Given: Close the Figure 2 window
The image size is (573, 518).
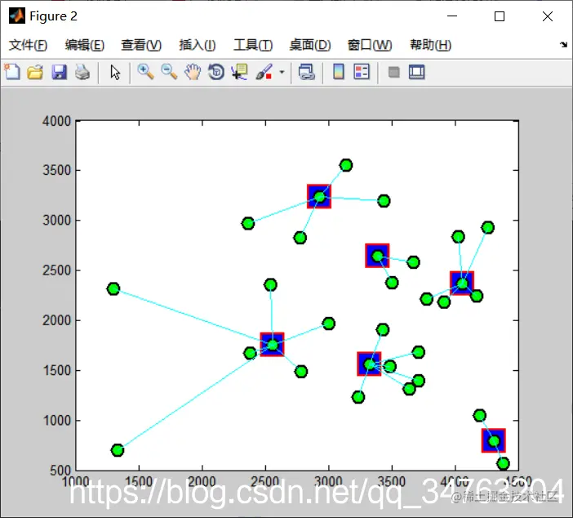Looking at the screenshot, I should tap(548, 16).
